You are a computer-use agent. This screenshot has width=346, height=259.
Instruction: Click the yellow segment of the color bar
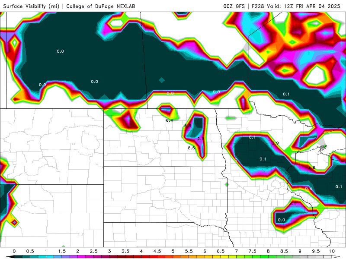(x=224, y=257)
